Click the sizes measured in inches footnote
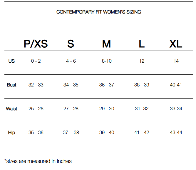Screen dimensions: 196x170 [38, 161]
